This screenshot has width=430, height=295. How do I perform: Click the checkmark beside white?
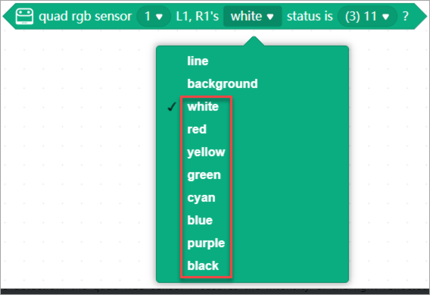(x=172, y=107)
